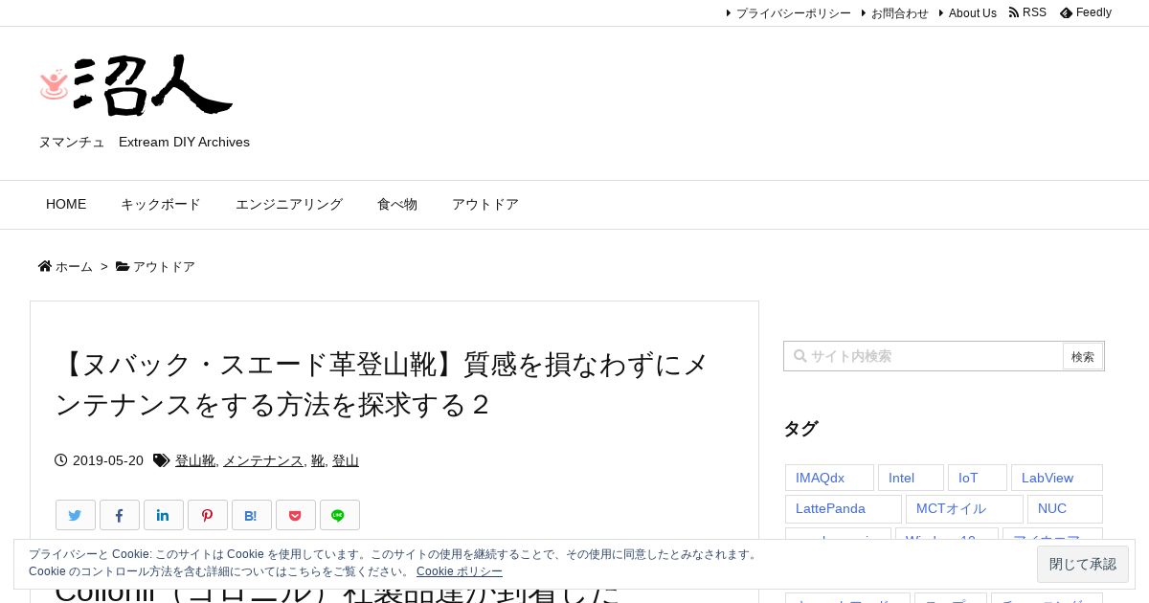Image resolution: width=1149 pixels, height=603 pixels.
Task: Accept cookies with 閉じて承認 button
Action: pyautogui.click(x=1083, y=565)
